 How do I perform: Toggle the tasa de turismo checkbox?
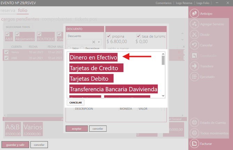point(138,36)
